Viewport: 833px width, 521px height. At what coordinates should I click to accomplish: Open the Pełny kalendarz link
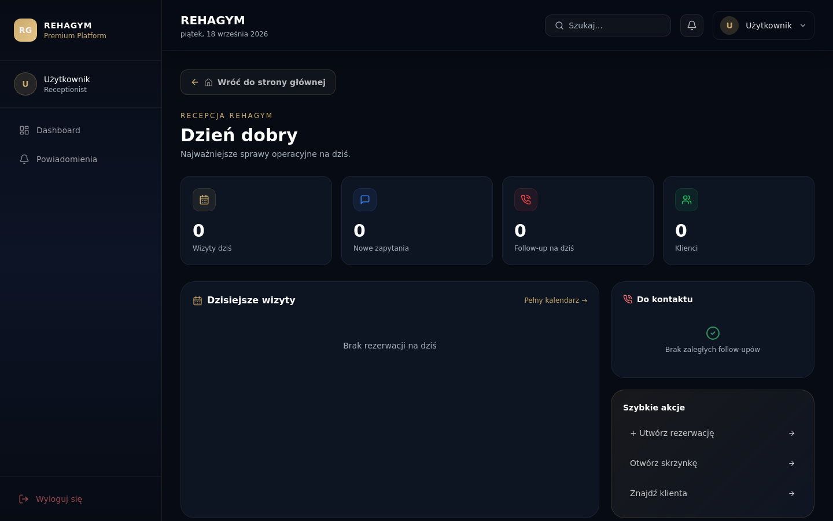(x=556, y=300)
